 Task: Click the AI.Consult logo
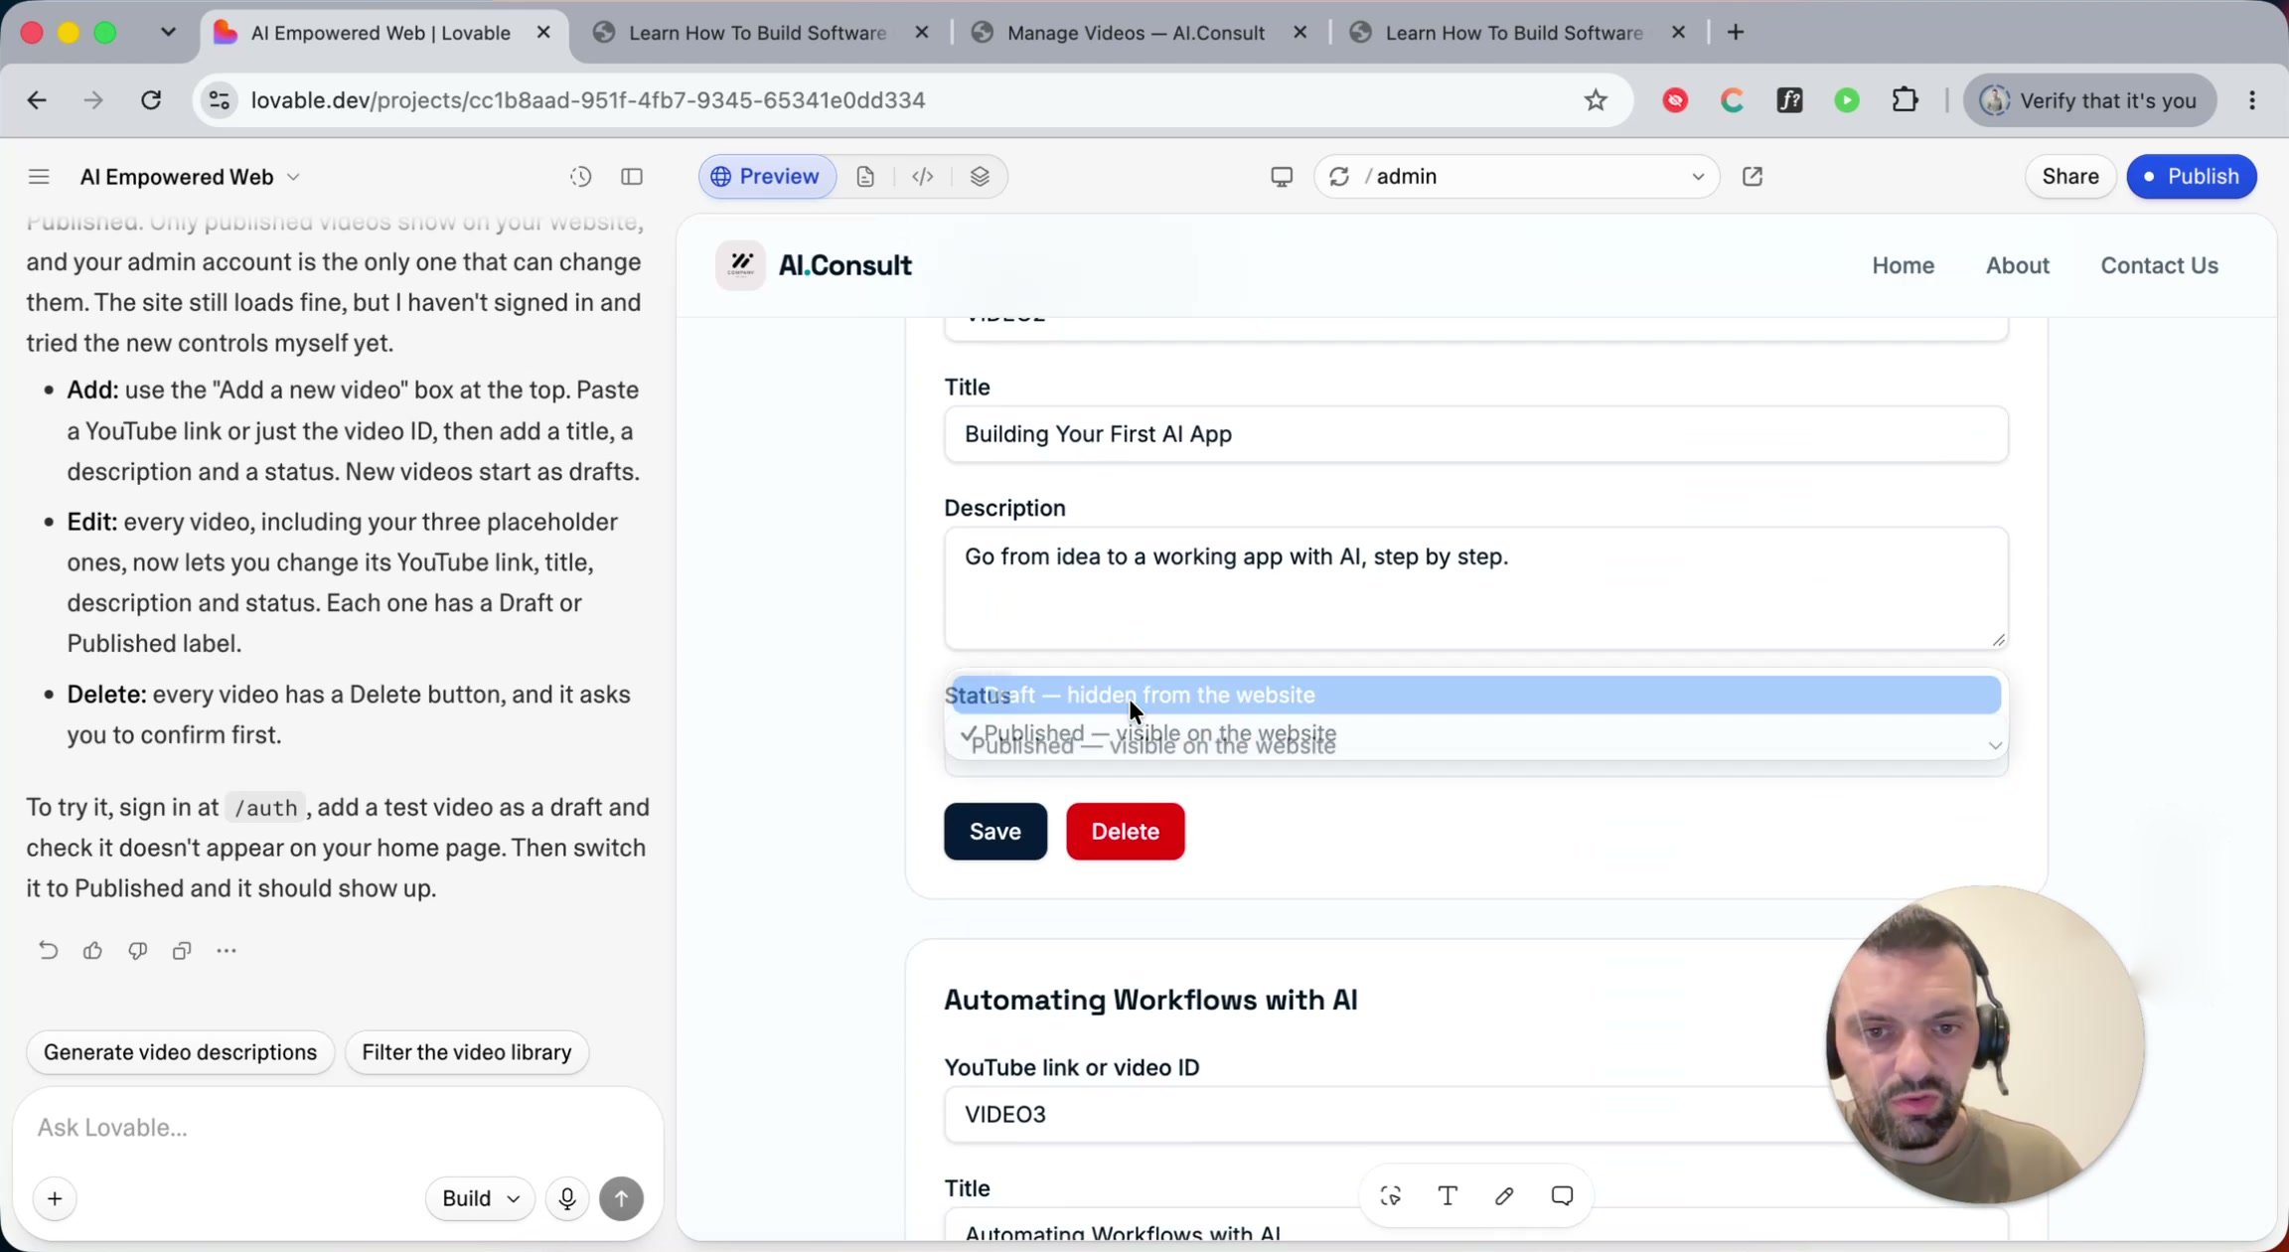pos(814,265)
